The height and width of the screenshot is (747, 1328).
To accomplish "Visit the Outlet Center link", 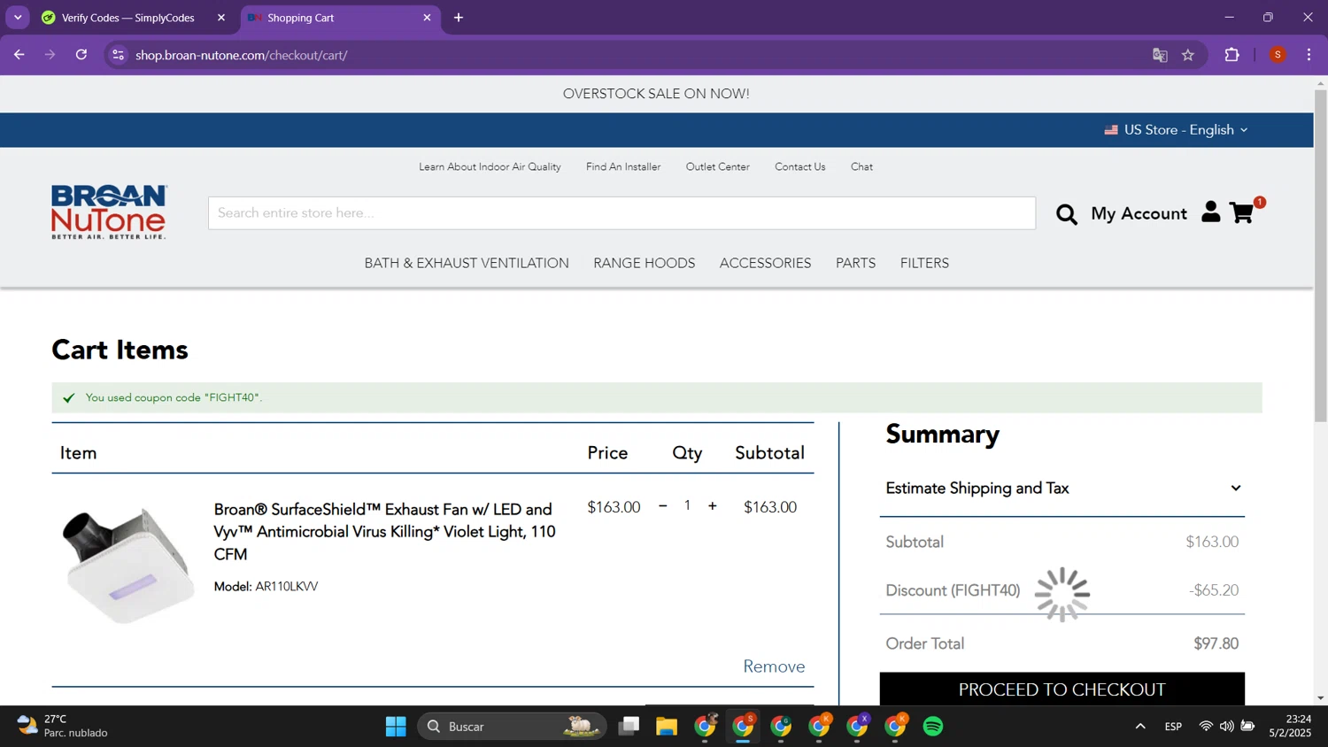I will click(718, 166).
